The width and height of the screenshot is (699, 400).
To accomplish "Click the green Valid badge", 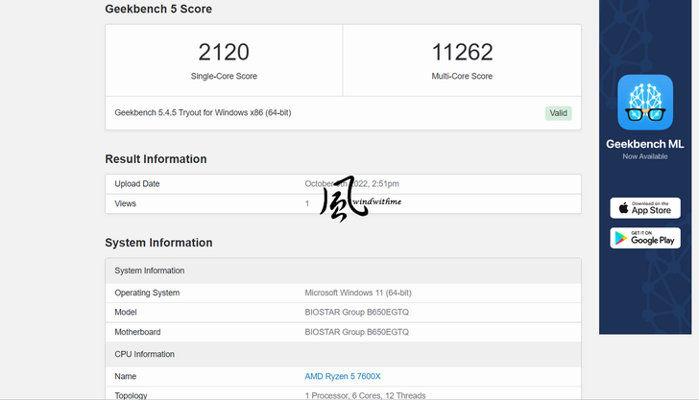I will pos(558,113).
